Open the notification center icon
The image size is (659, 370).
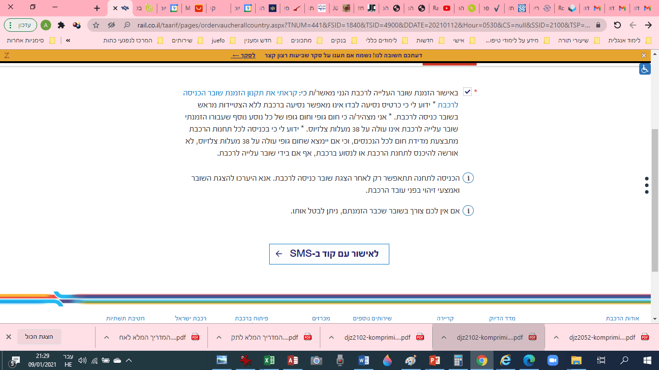14,360
